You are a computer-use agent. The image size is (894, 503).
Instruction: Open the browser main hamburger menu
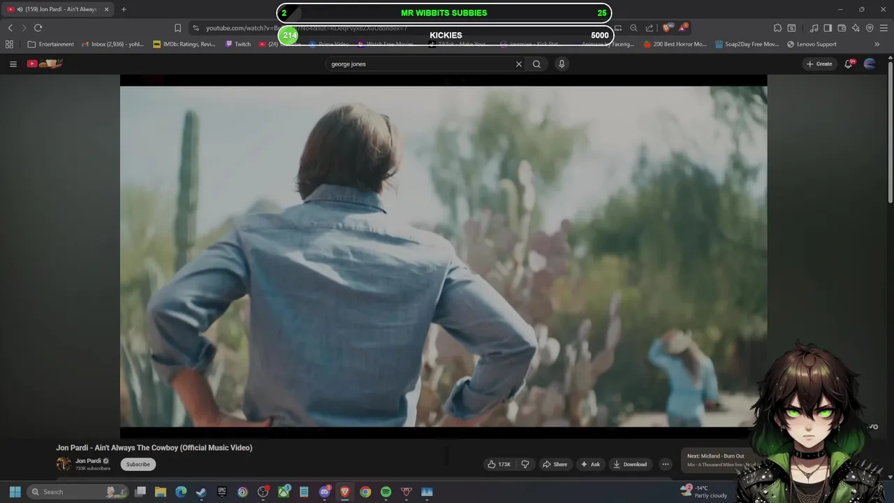(x=884, y=28)
